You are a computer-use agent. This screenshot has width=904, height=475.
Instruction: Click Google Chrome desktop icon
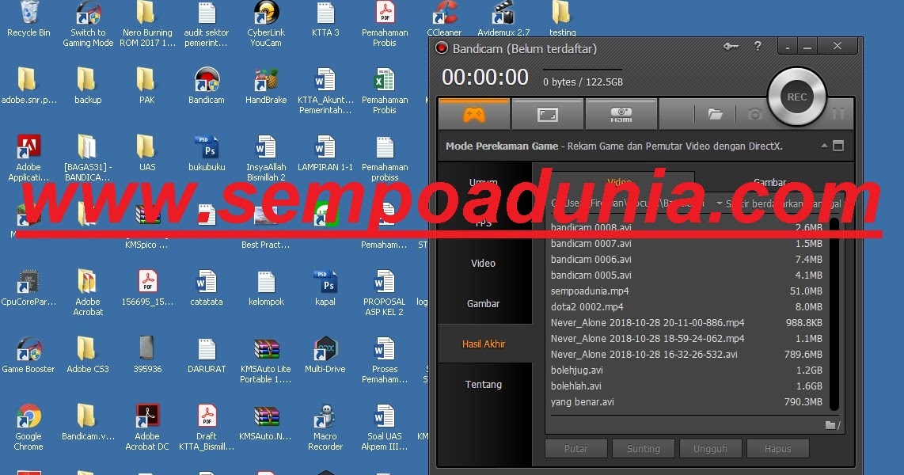click(x=28, y=427)
